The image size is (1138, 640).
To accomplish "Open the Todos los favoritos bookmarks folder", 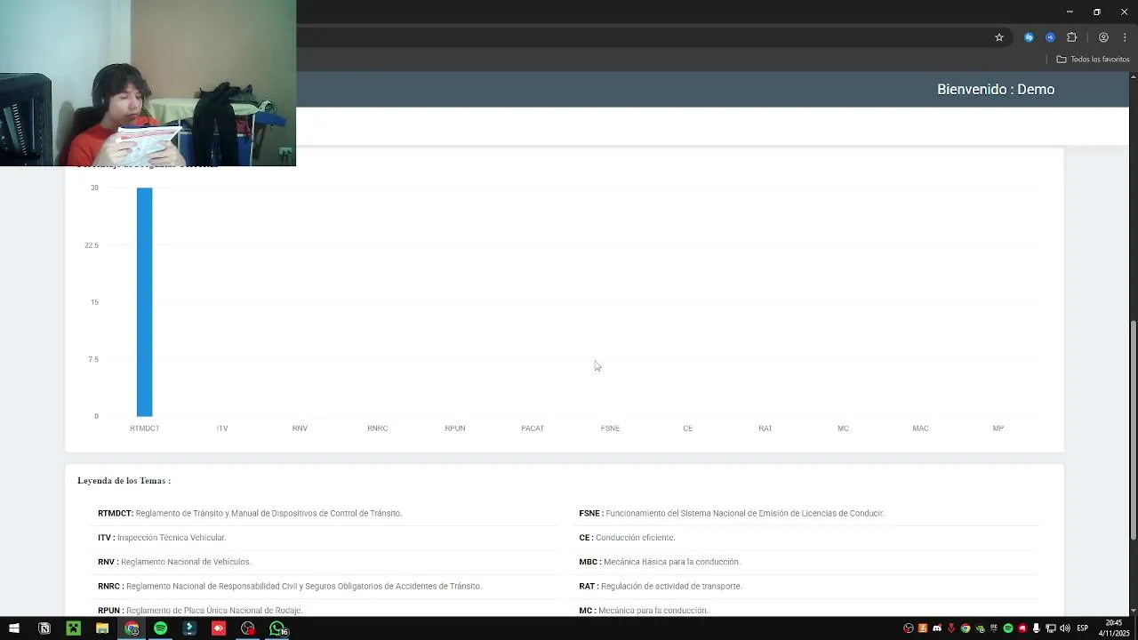I will [x=1094, y=60].
